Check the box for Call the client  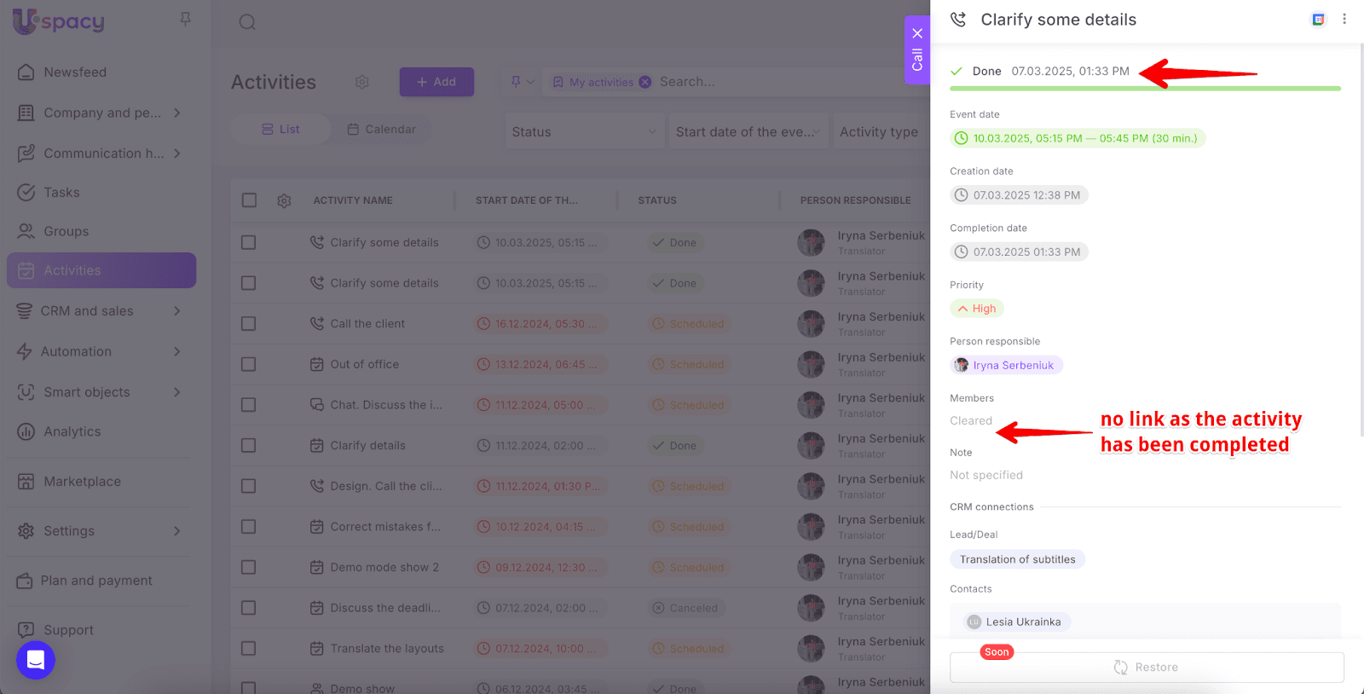[249, 324]
